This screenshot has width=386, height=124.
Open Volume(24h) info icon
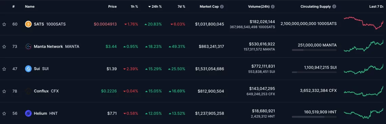pyautogui.click(x=273, y=7)
